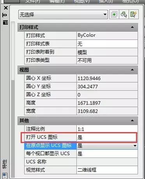Click the 注释比例 value 1:1
145x179 pixels.
tap(107, 129)
